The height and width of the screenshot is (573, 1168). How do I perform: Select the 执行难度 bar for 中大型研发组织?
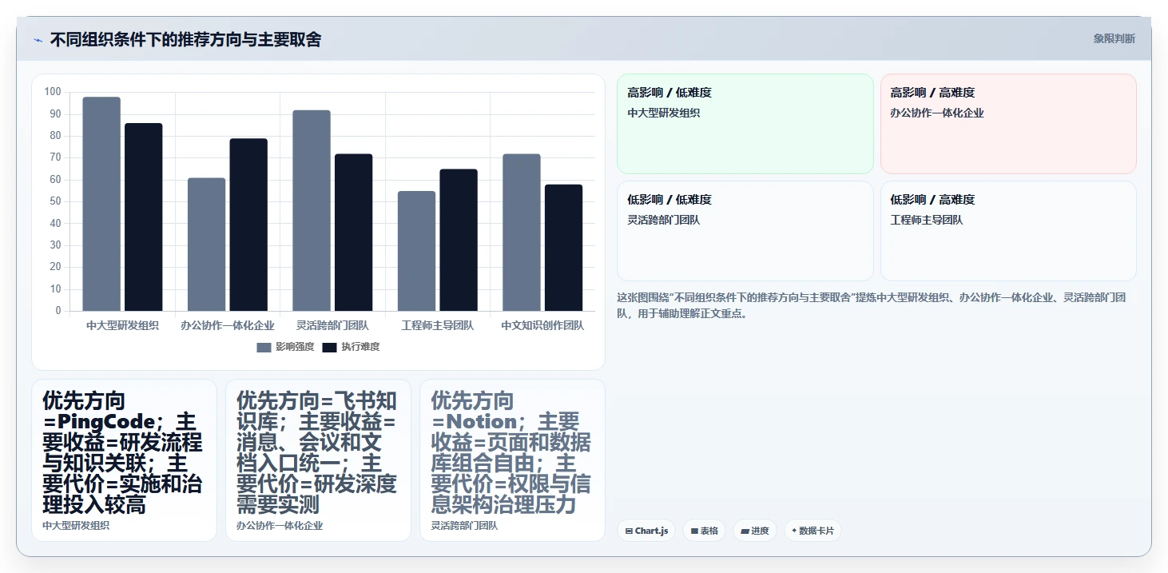144,217
